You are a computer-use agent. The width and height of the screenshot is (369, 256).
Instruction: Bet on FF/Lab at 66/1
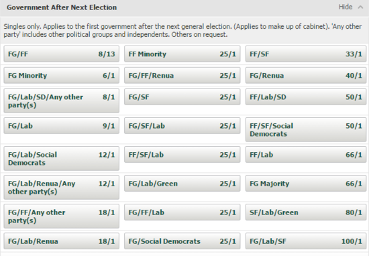(x=306, y=155)
